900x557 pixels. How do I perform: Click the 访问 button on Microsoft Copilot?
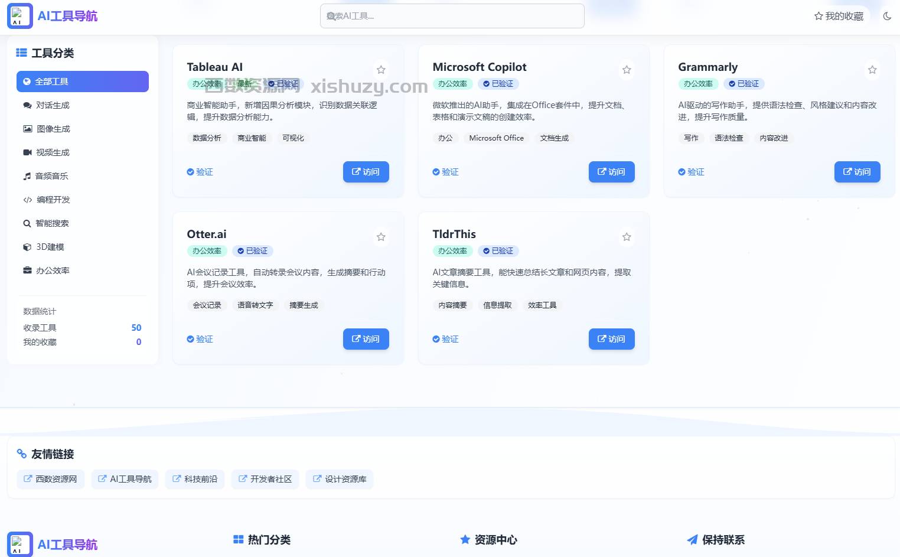(611, 172)
